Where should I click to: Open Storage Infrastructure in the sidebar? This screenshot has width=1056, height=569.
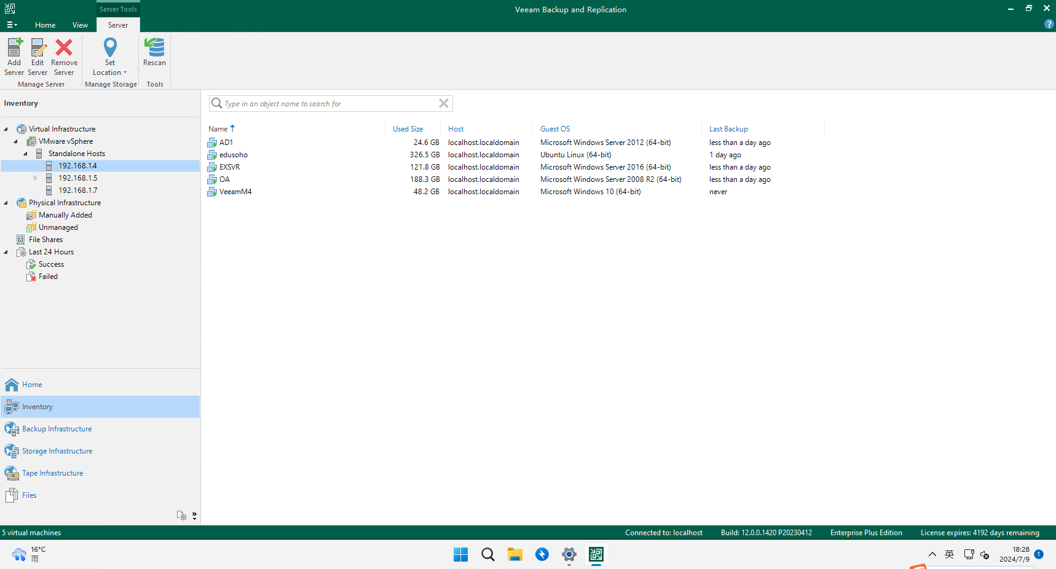[x=100, y=451]
